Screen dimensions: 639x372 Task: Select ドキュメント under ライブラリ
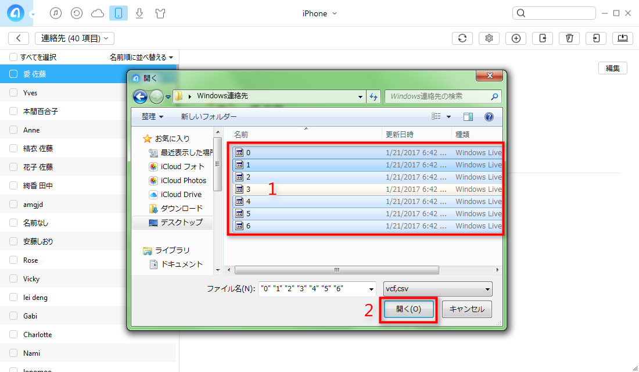176,264
